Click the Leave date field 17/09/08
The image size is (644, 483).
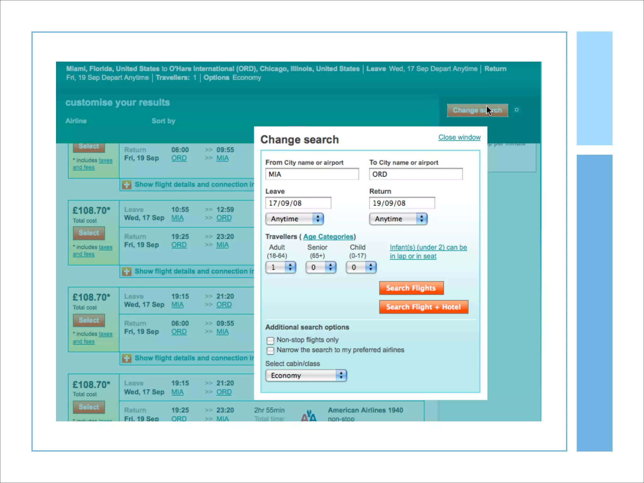point(298,203)
